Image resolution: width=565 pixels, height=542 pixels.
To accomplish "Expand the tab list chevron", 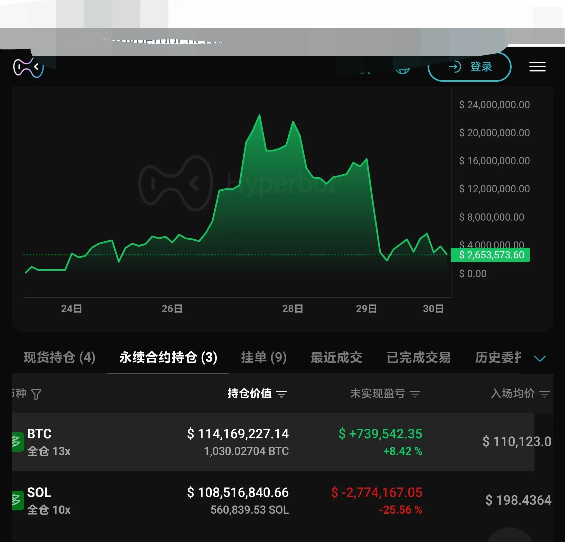I will 539,358.
